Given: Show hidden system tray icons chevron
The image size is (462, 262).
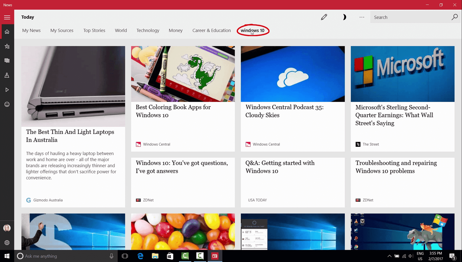Looking at the screenshot, I should click(389, 256).
